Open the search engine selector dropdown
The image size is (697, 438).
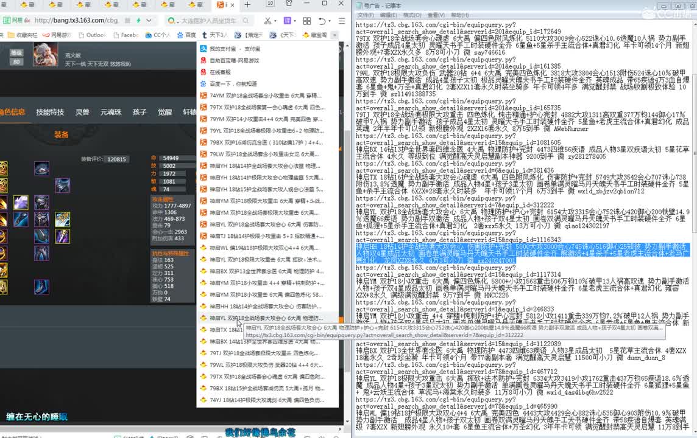pyautogui.click(x=174, y=21)
